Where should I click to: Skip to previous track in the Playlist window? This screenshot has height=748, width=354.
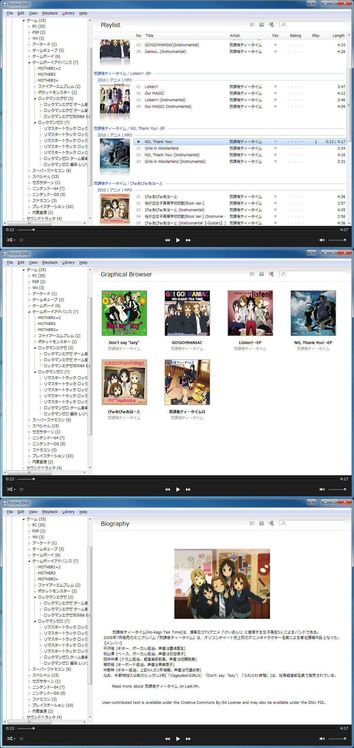tap(167, 240)
